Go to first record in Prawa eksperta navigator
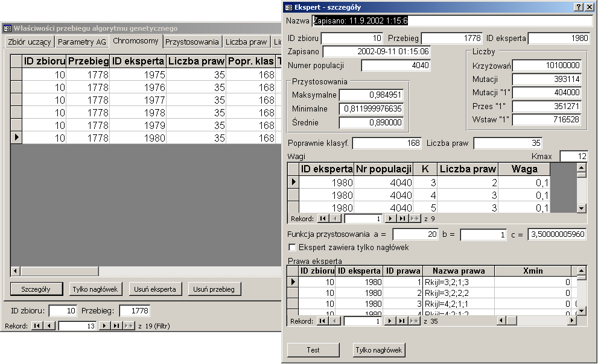The image size is (598, 364). (x=323, y=321)
